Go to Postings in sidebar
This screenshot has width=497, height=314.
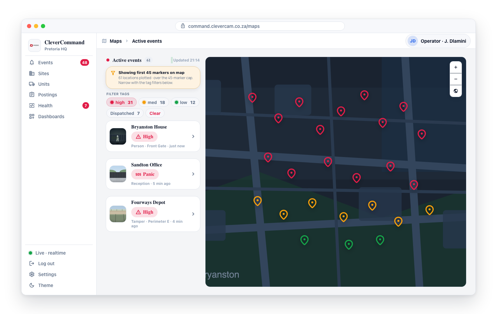(59, 95)
